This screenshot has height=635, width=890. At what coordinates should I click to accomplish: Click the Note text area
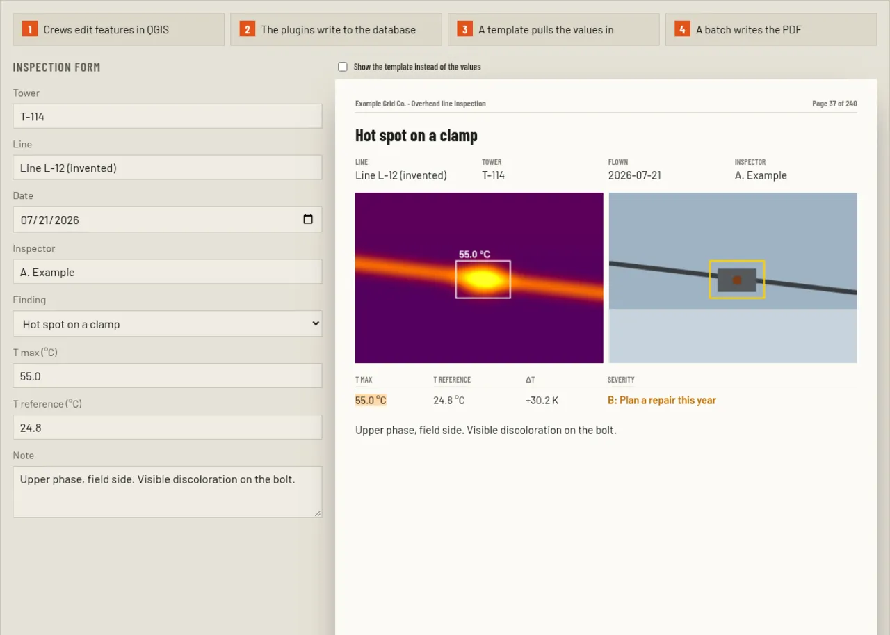(168, 492)
